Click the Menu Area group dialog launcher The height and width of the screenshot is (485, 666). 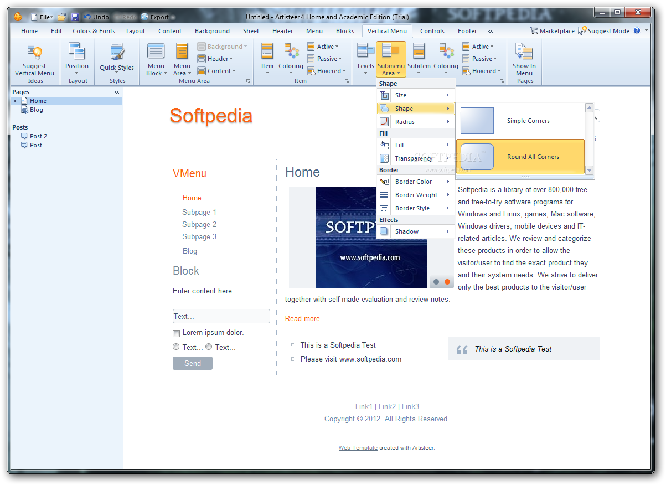248,81
